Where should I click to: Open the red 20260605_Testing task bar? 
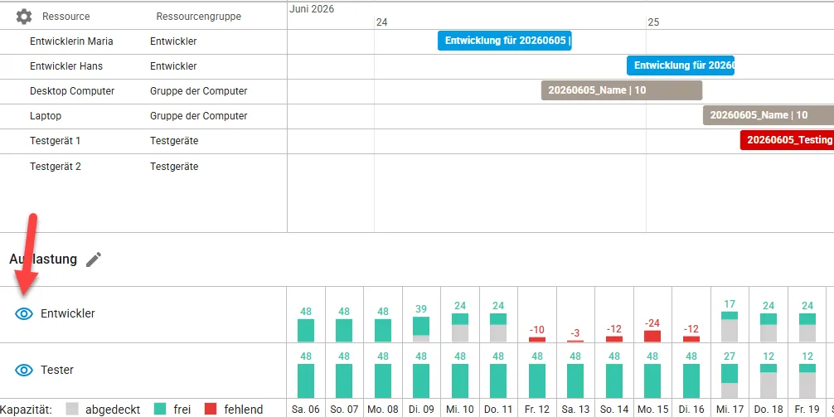pyautogui.click(x=788, y=140)
